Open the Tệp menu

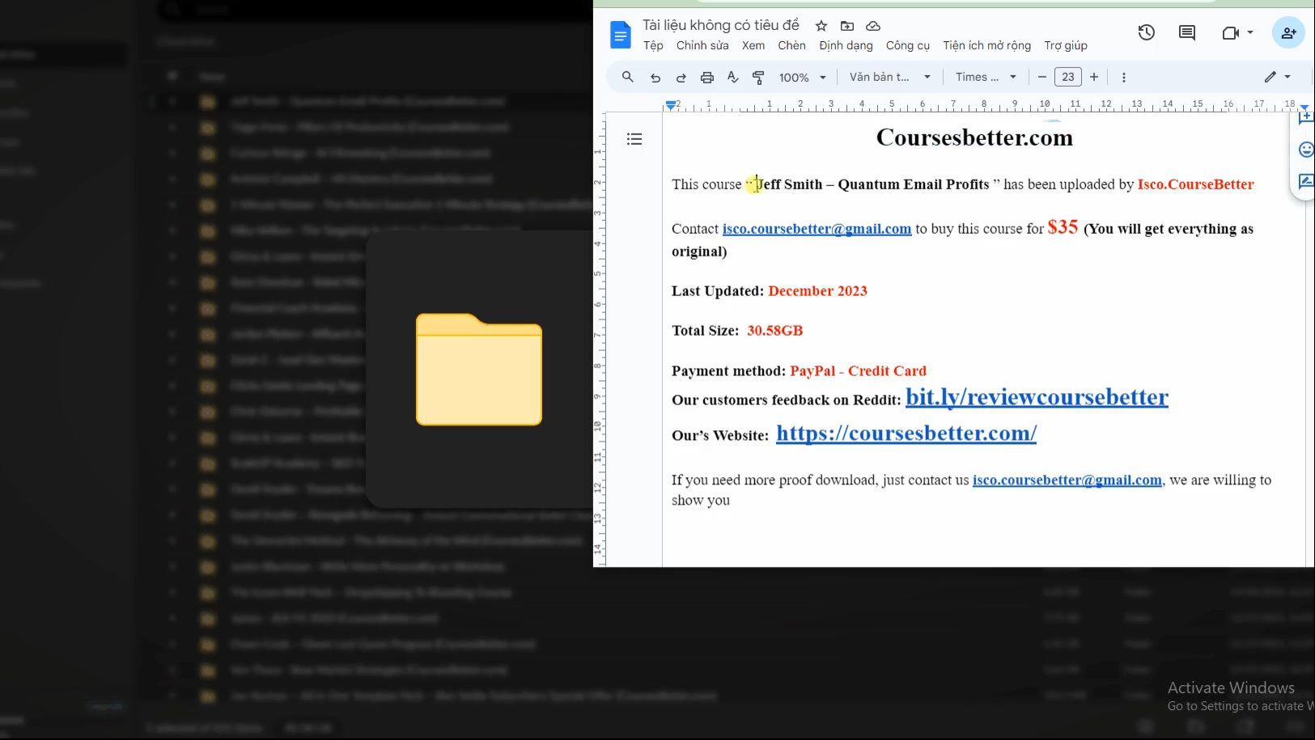click(653, 45)
